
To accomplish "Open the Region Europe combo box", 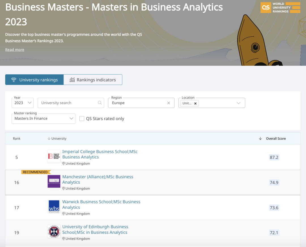I will [x=141, y=103].
